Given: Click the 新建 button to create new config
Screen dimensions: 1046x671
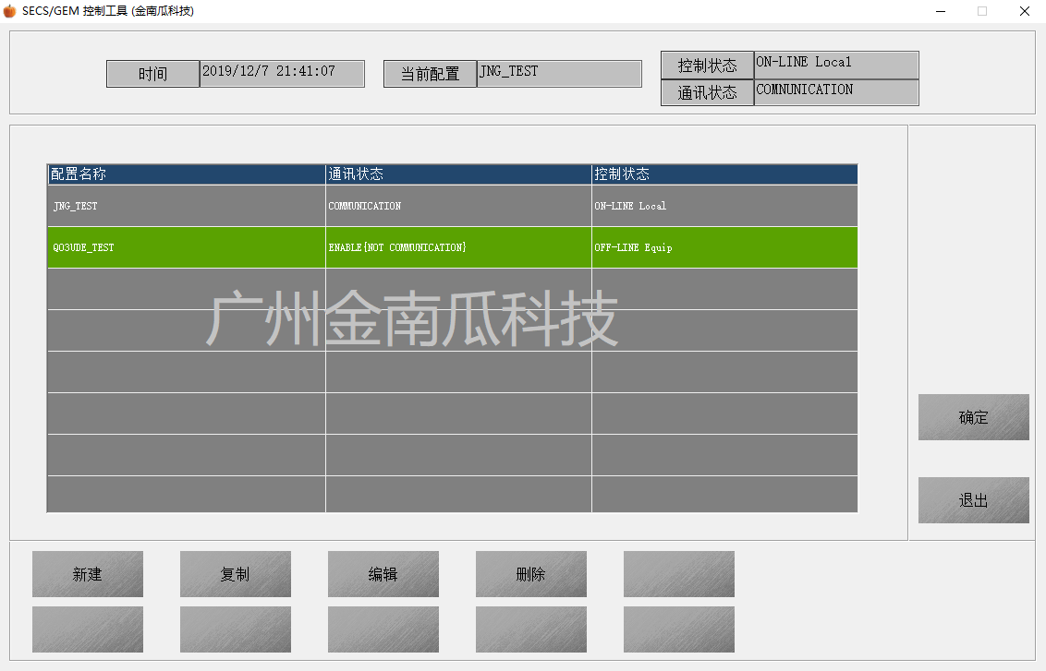Looking at the screenshot, I should pyautogui.click(x=88, y=574).
